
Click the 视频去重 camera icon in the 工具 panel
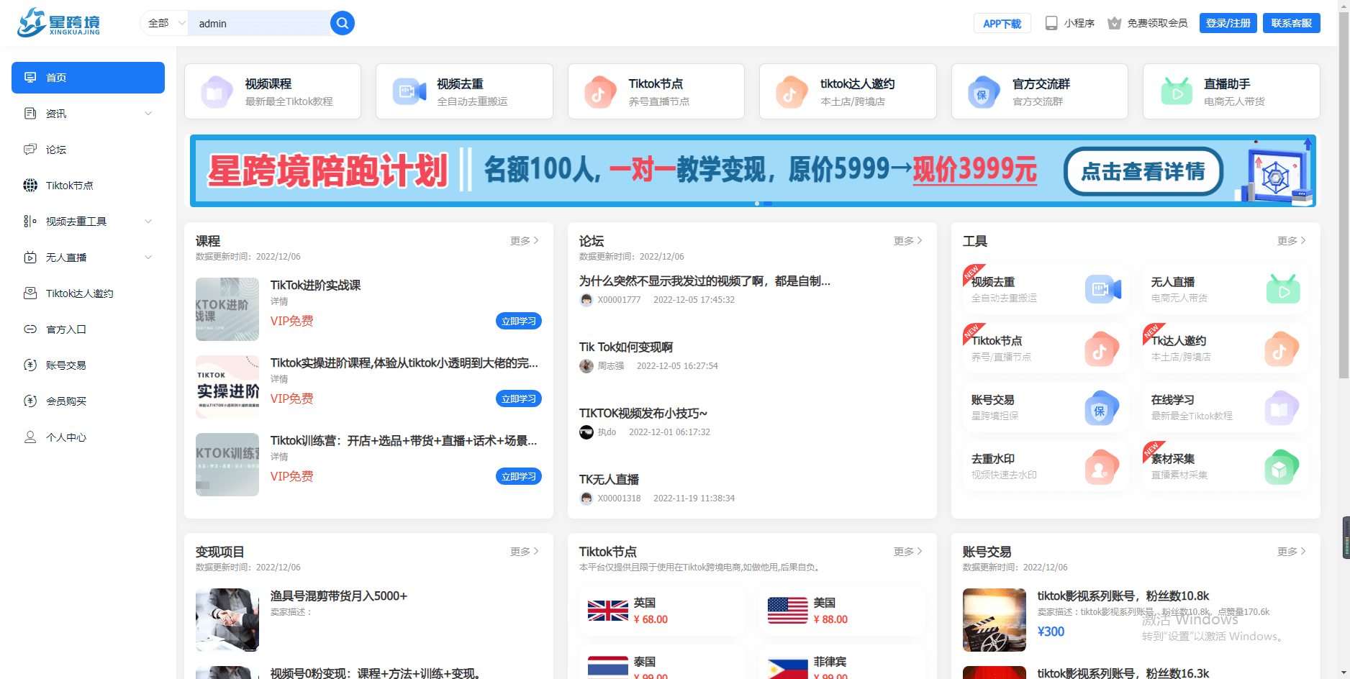click(x=1103, y=289)
